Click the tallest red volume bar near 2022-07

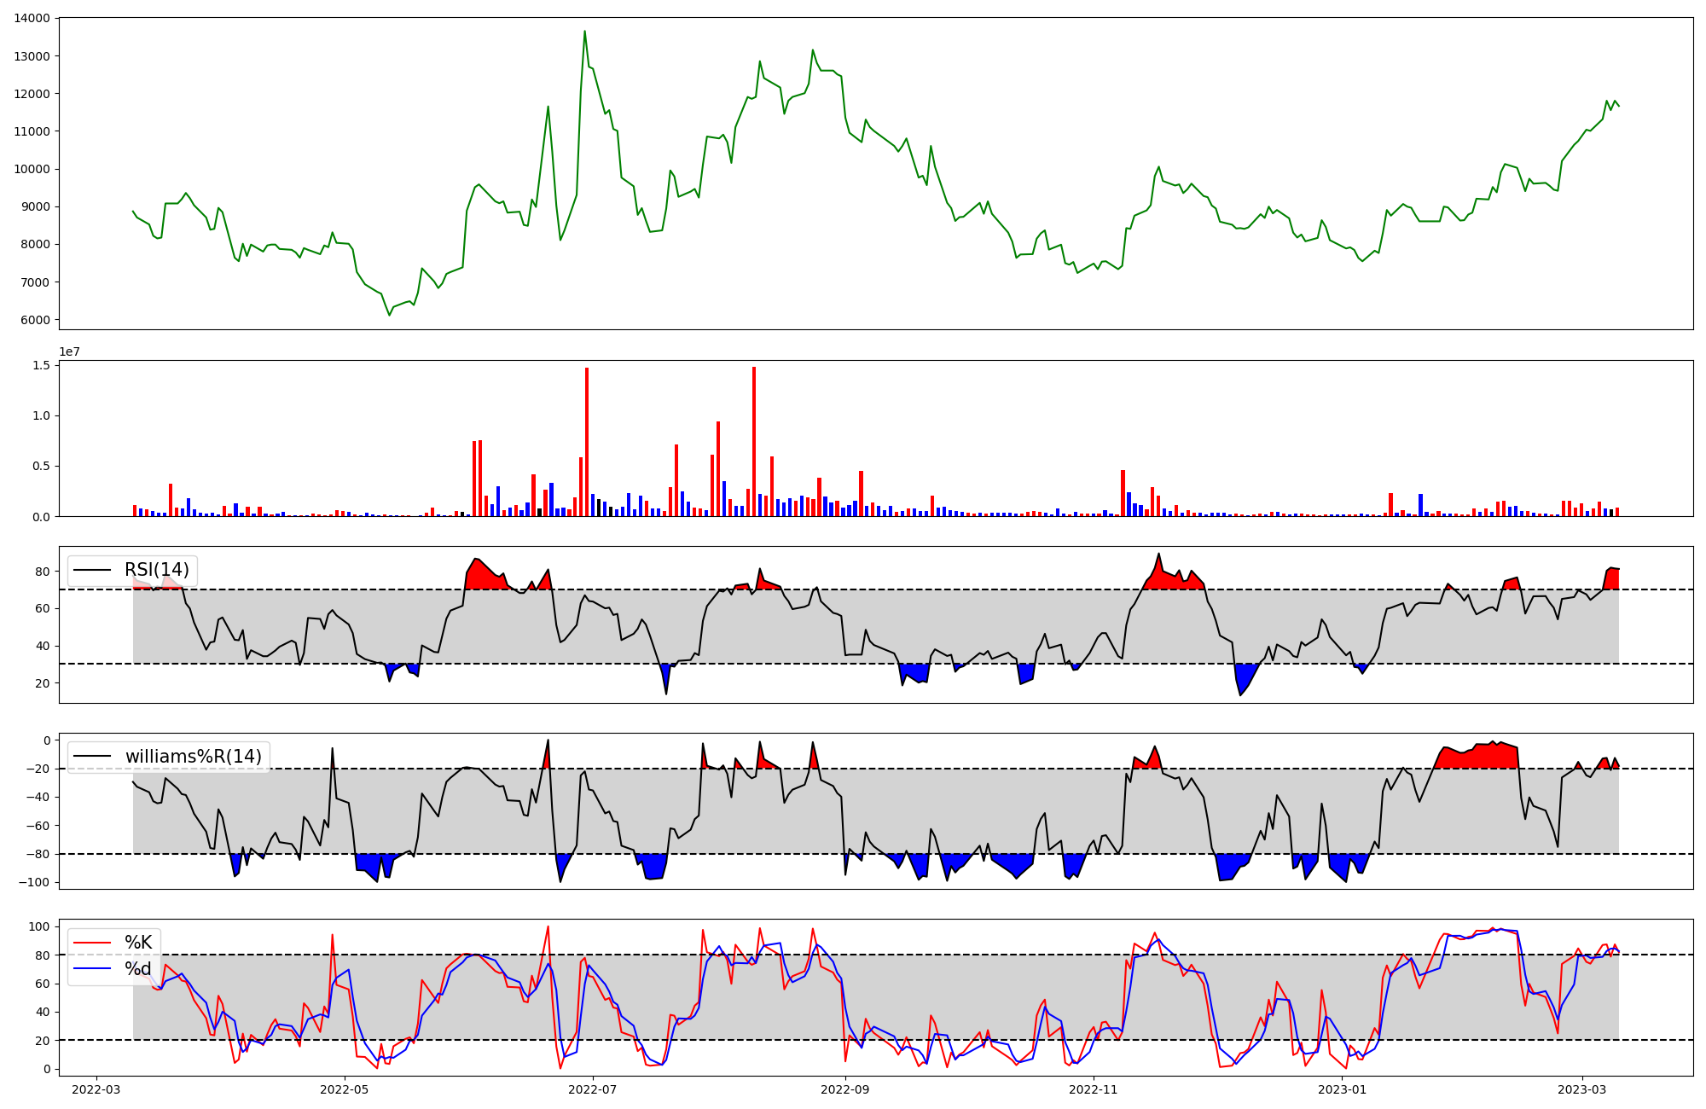click(x=587, y=442)
